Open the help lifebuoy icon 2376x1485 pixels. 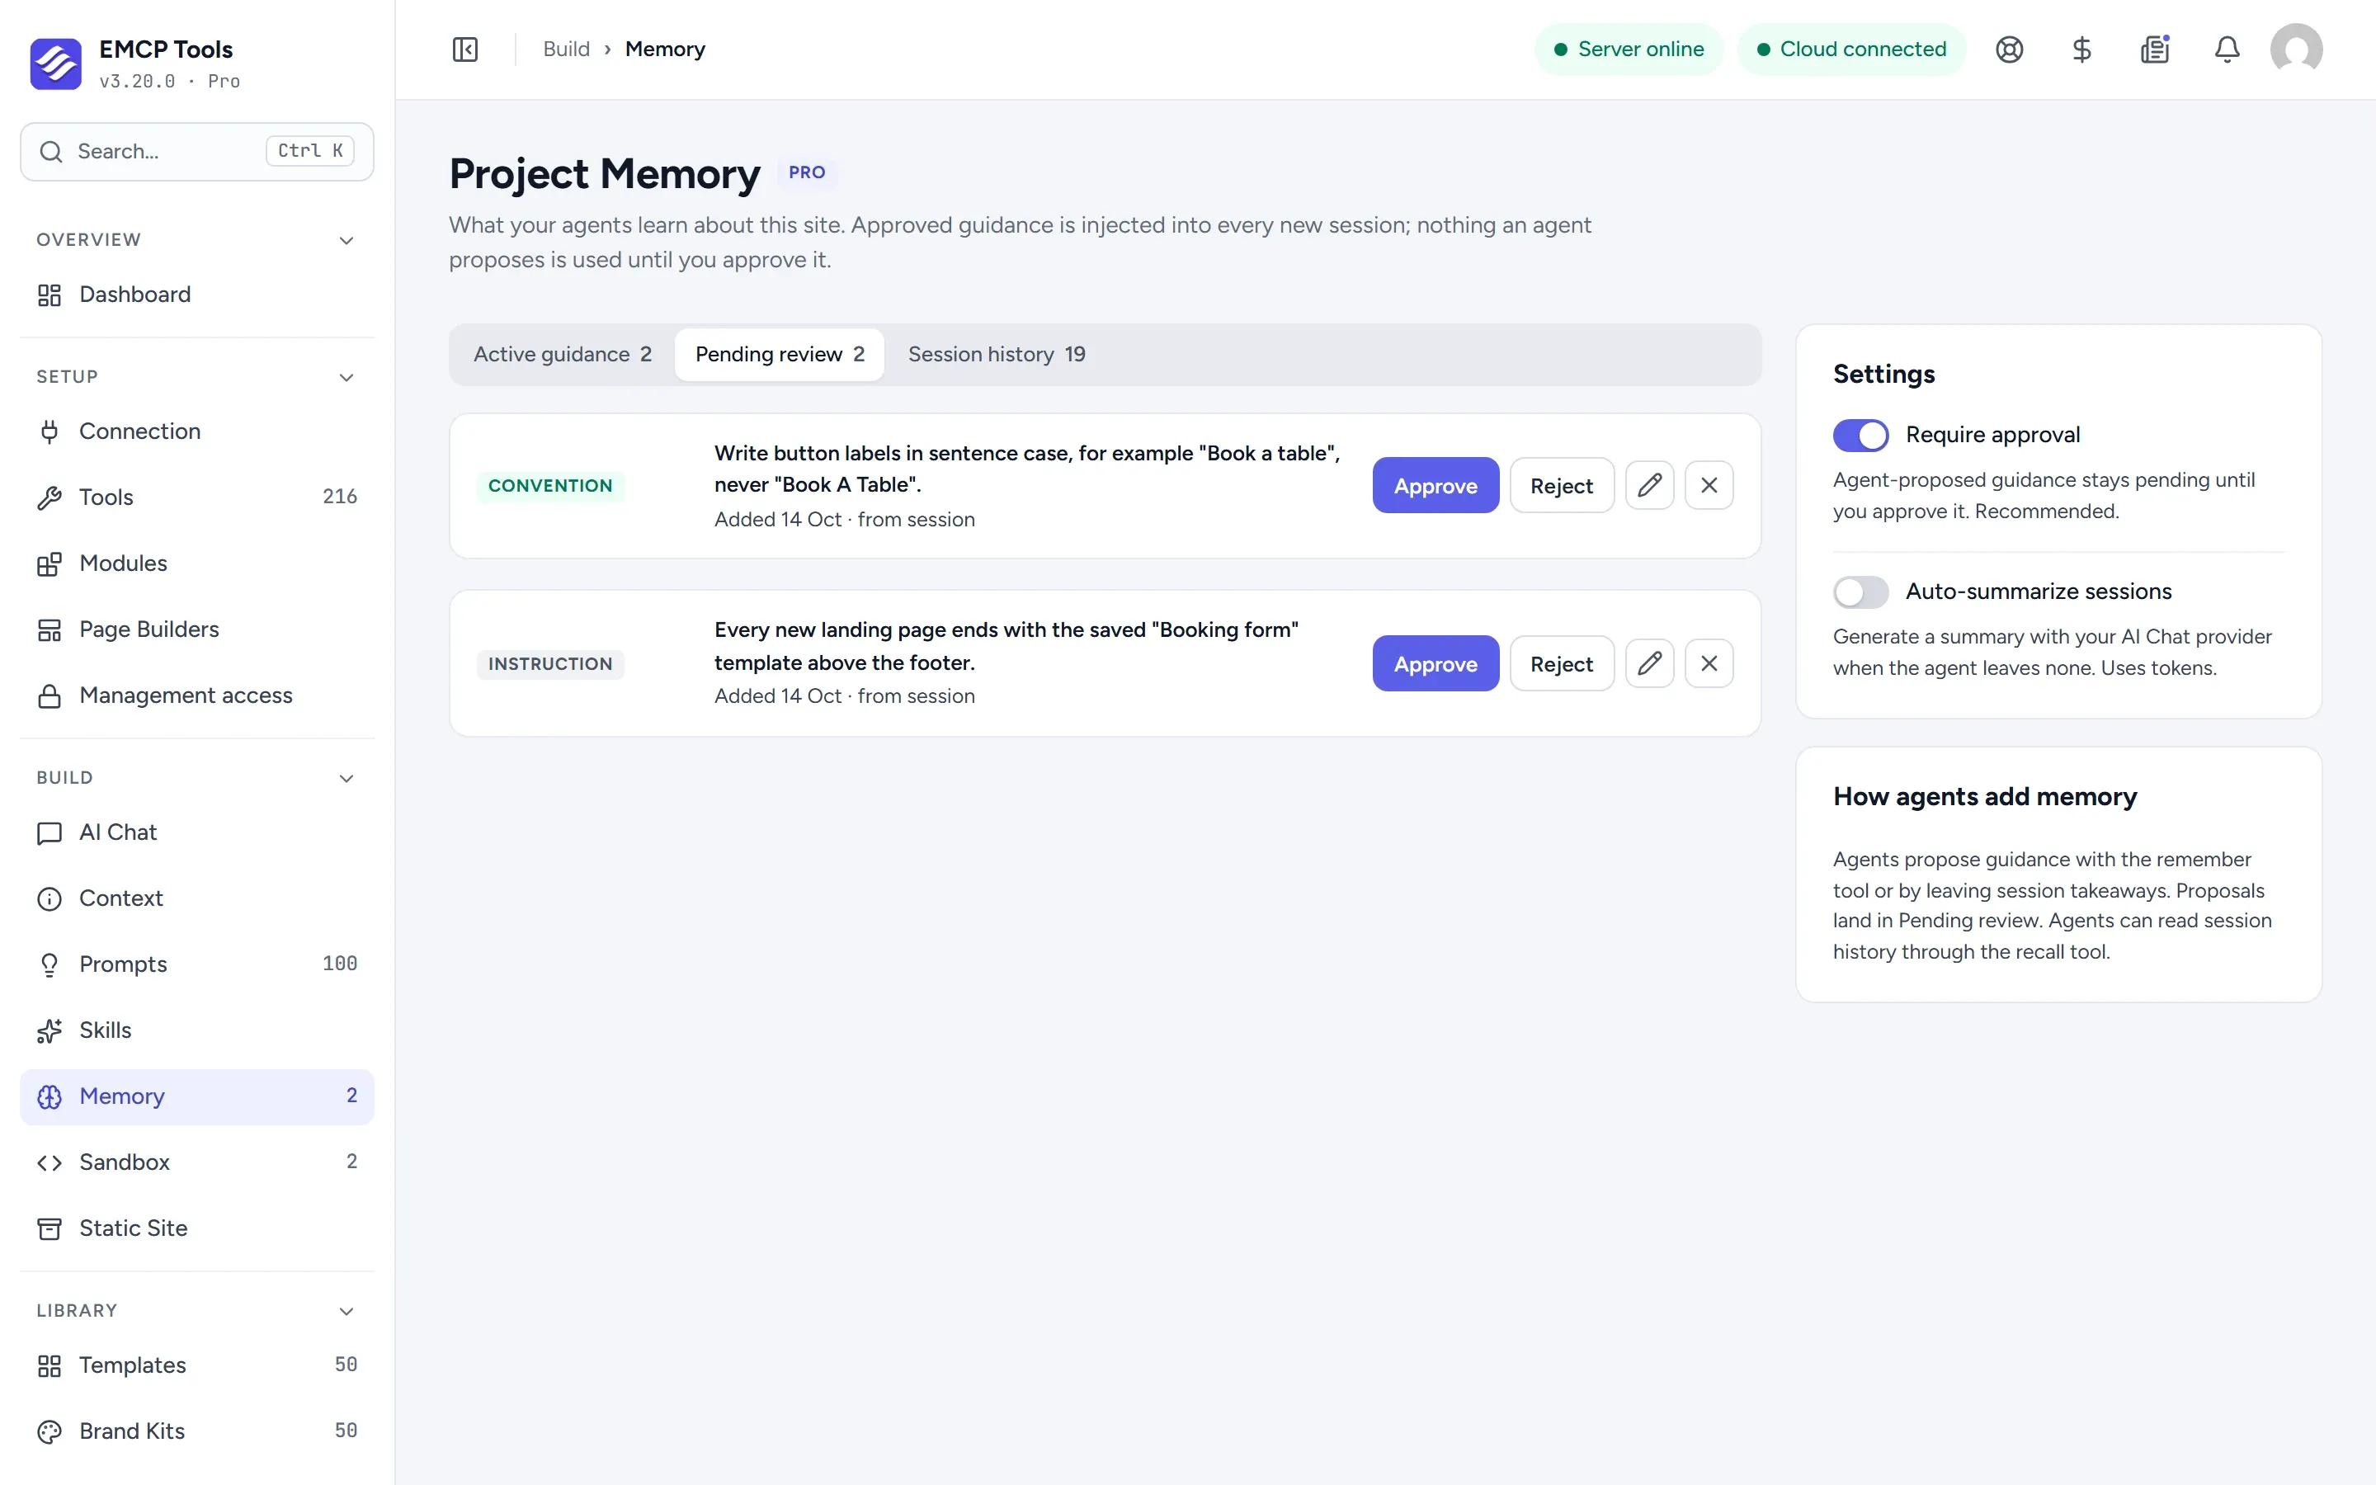2010,49
